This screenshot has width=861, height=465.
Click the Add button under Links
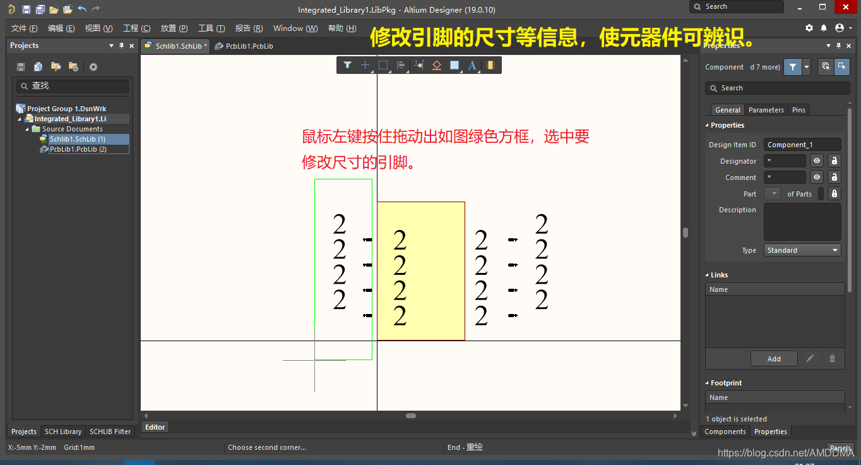coord(774,359)
